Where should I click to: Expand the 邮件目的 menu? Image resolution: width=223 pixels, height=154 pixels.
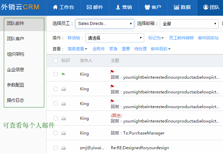coord(161,49)
